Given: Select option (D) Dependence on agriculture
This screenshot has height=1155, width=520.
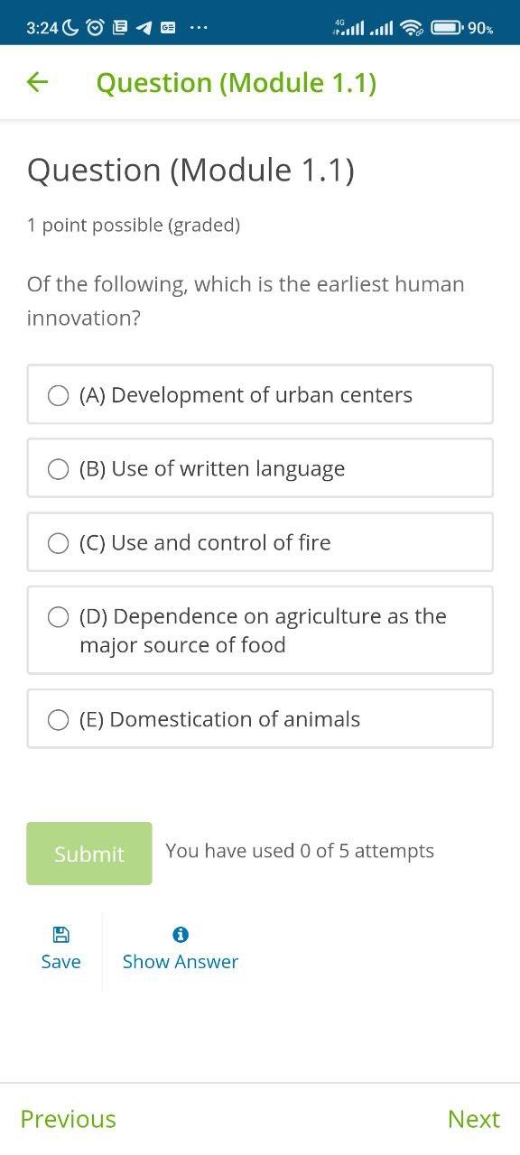Looking at the screenshot, I should click(x=260, y=630).
